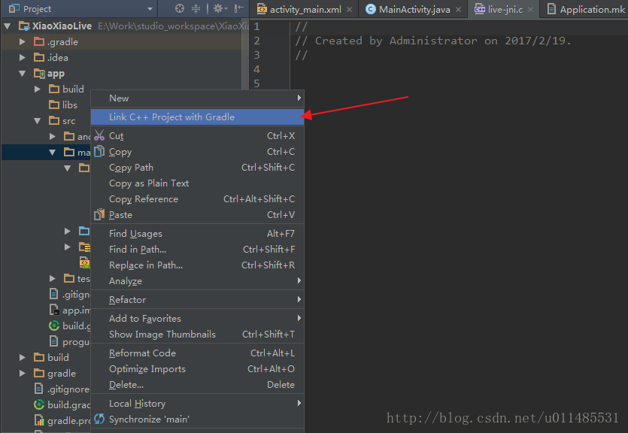Image resolution: width=628 pixels, height=433 pixels.
Task: Click the scroll-from-source target icon
Action: (180, 8)
